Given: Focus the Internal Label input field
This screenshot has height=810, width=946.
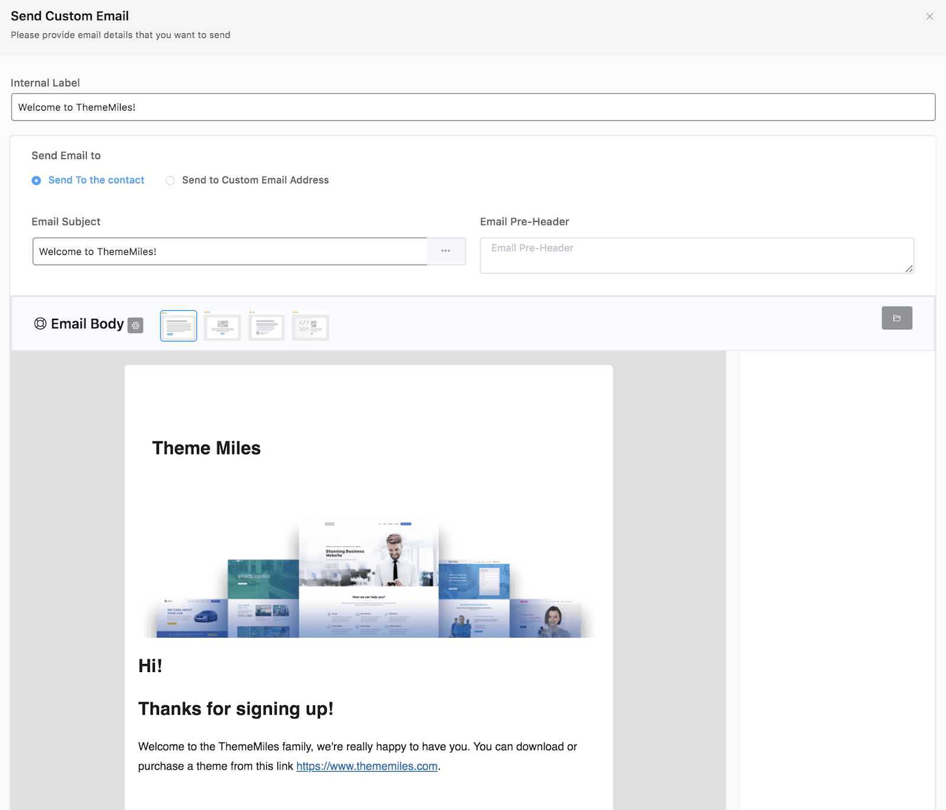Looking at the screenshot, I should click(x=473, y=107).
